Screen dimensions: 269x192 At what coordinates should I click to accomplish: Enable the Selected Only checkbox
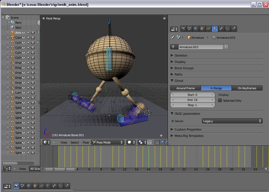[x=220, y=100]
